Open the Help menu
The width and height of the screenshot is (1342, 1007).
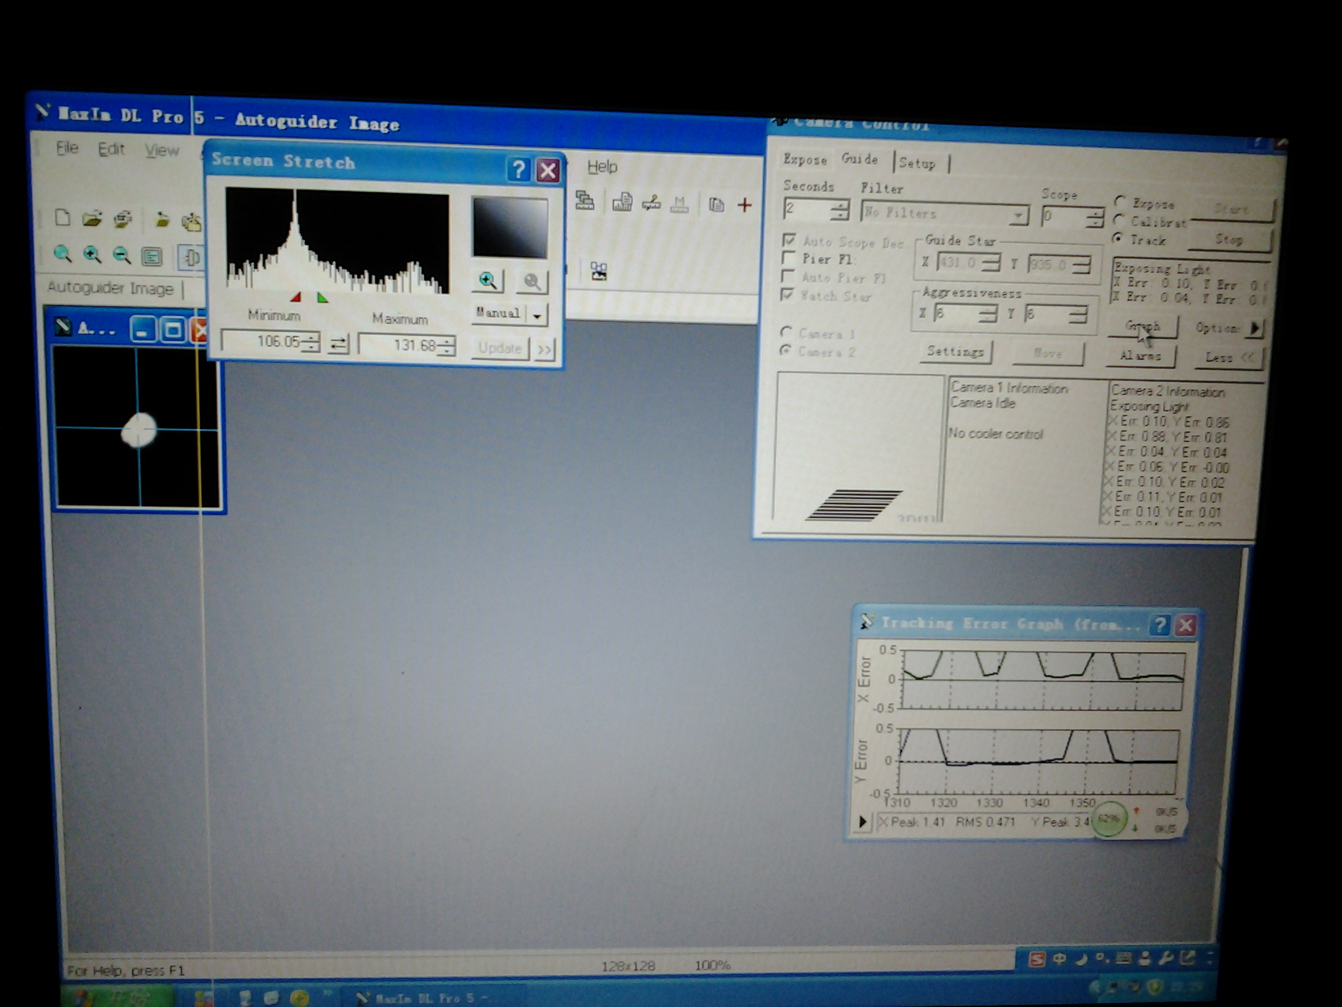coord(602,167)
